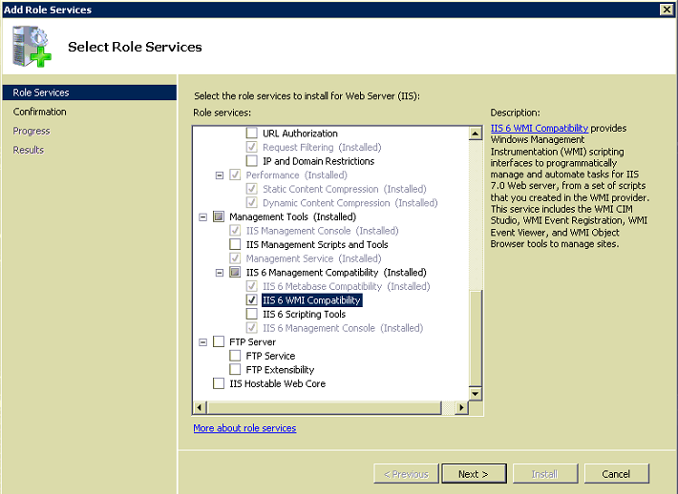The width and height of the screenshot is (678, 494).
Task: Click the Add Role Services wizard icon
Action: (x=32, y=46)
